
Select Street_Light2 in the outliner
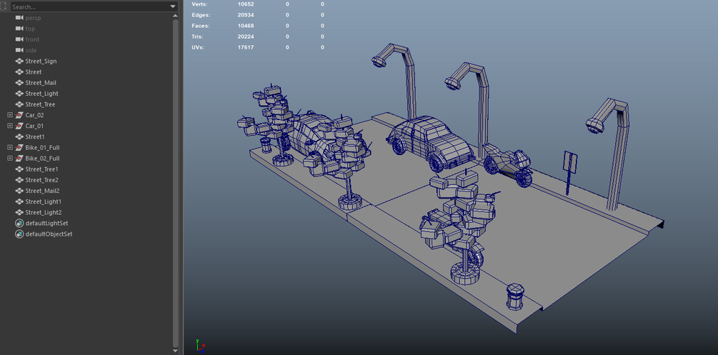[x=43, y=213]
